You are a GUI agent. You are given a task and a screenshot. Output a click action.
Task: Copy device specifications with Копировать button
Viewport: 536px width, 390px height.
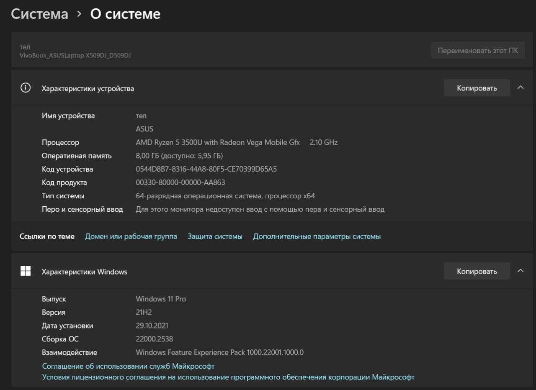[477, 88]
